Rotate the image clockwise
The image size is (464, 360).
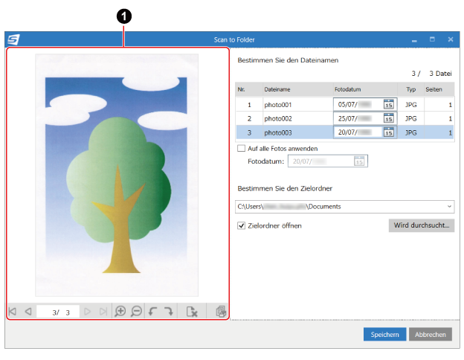click(169, 312)
